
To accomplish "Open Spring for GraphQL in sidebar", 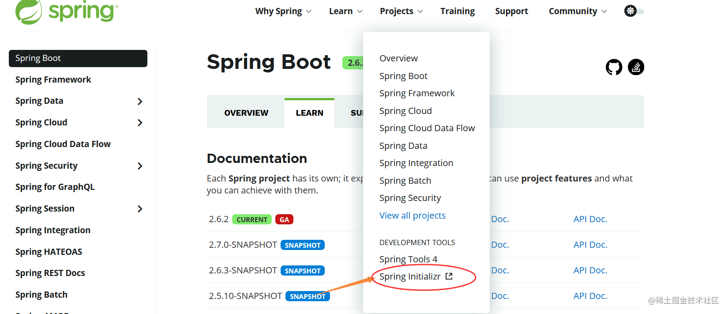I will point(55,187).
